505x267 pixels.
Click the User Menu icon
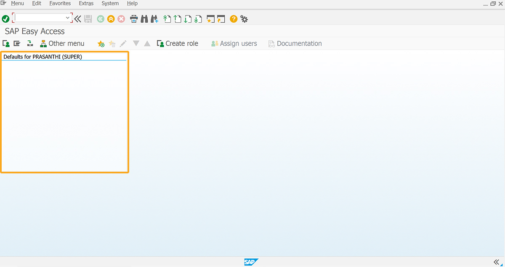[x=6, y=43]
